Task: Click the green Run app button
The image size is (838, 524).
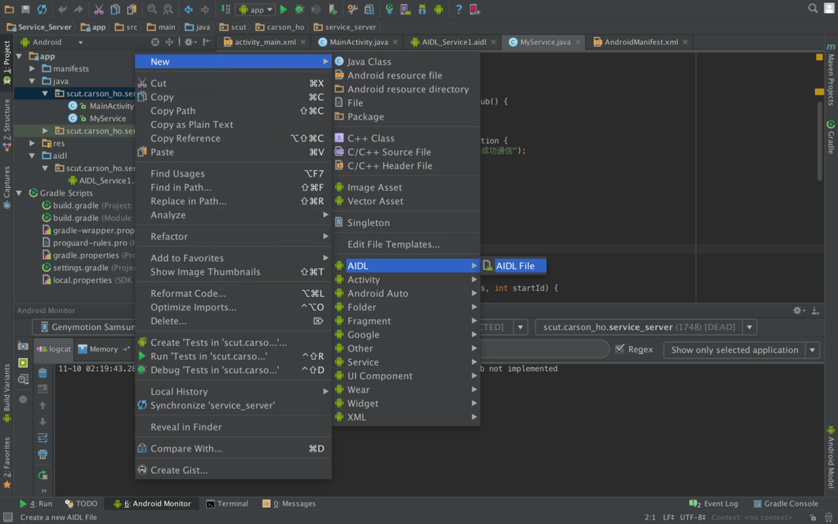Action: pos(284,9)
